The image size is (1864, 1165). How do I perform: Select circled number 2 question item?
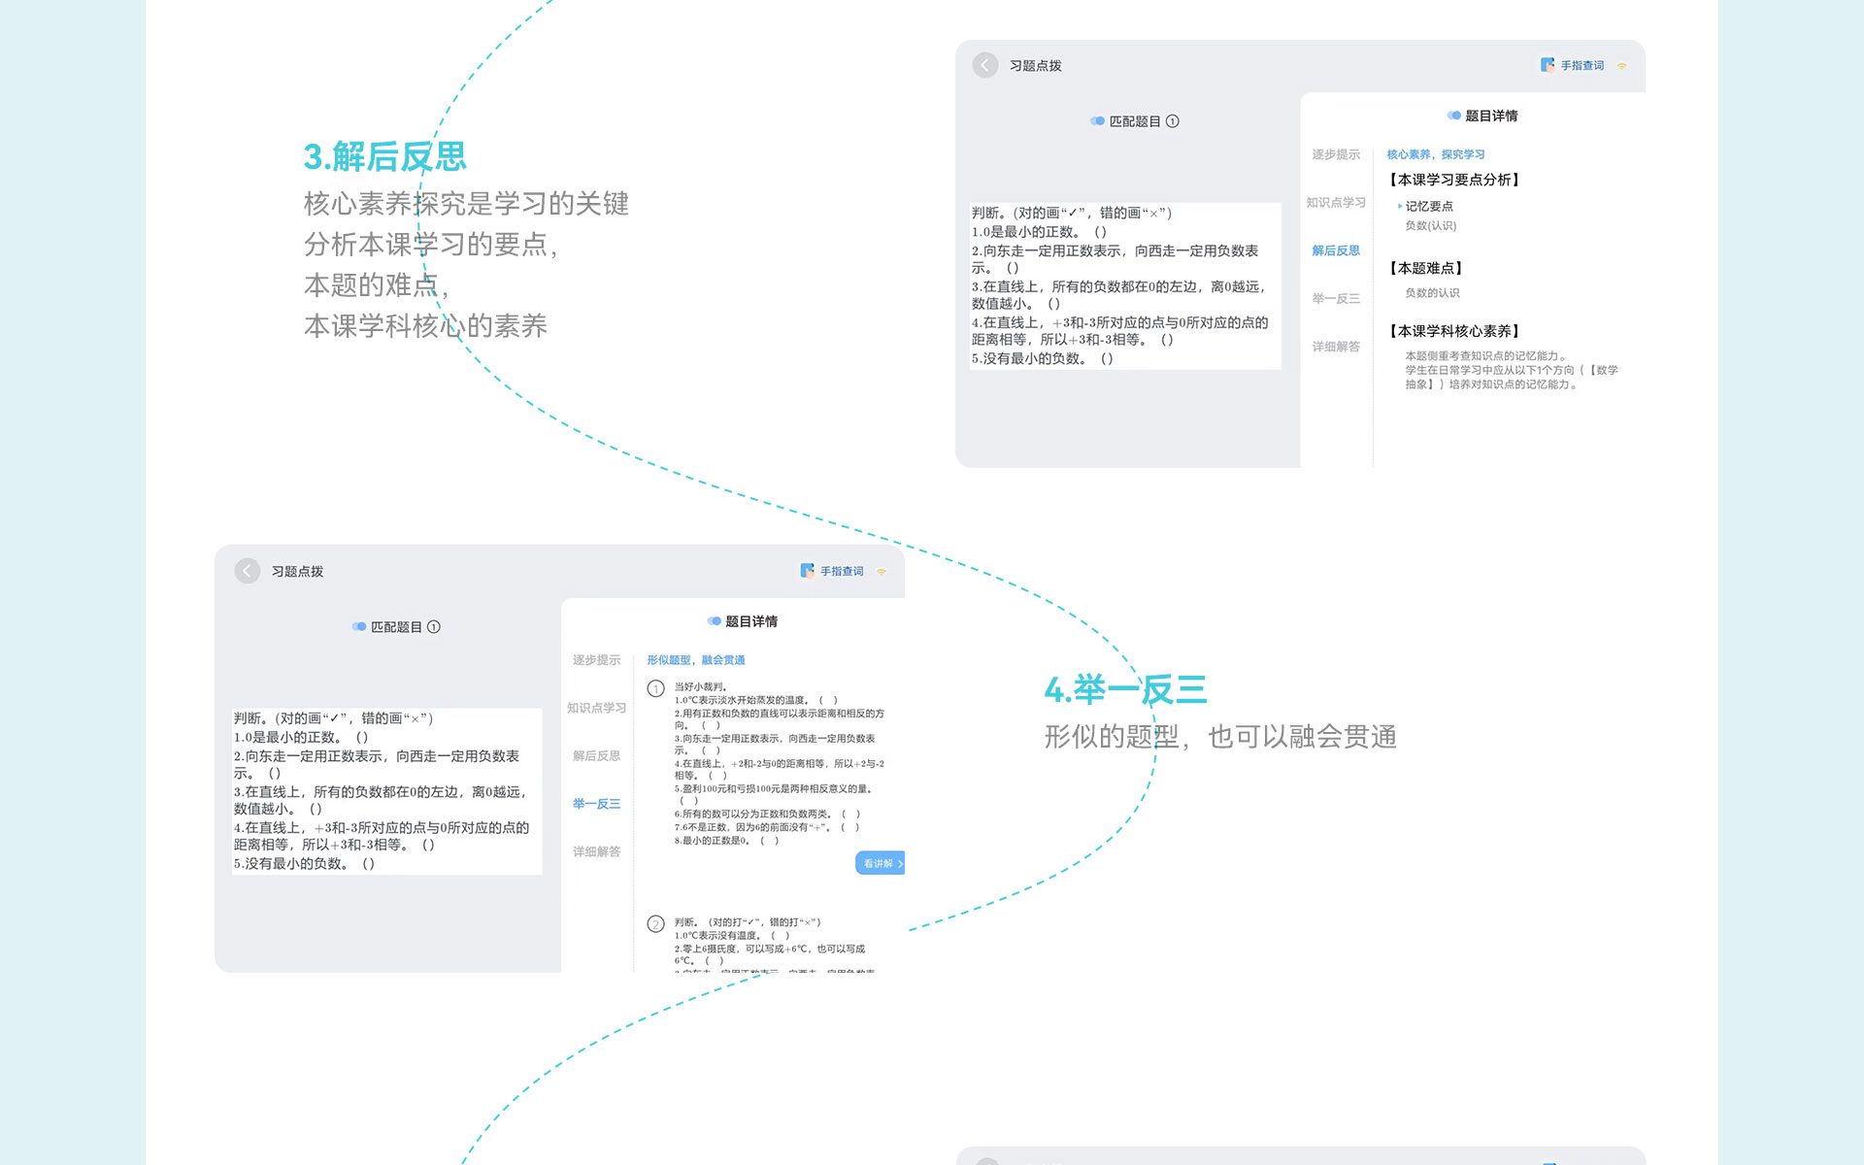pos(655,924)
